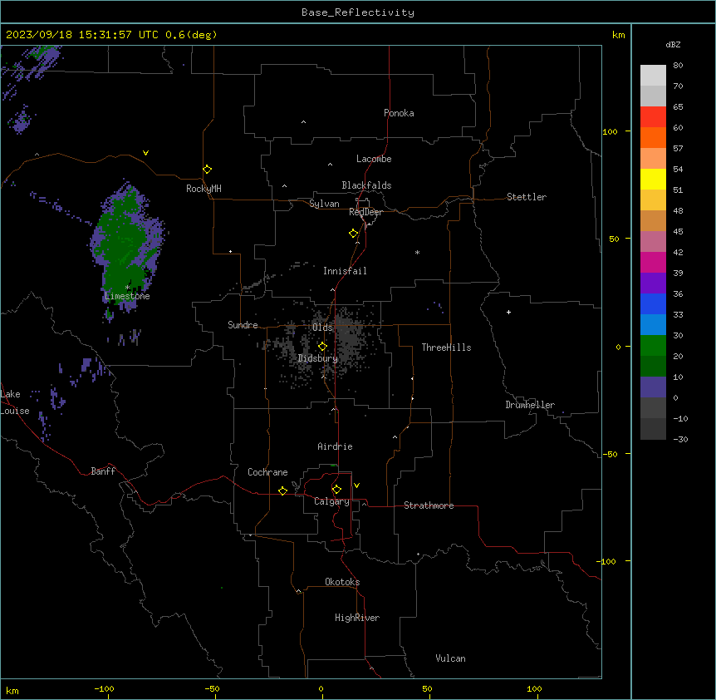Click the 2023/09/18 15:31:57 UTC timestamp
This screenshot has height=700, width=716.
click(x=82, y=35)
